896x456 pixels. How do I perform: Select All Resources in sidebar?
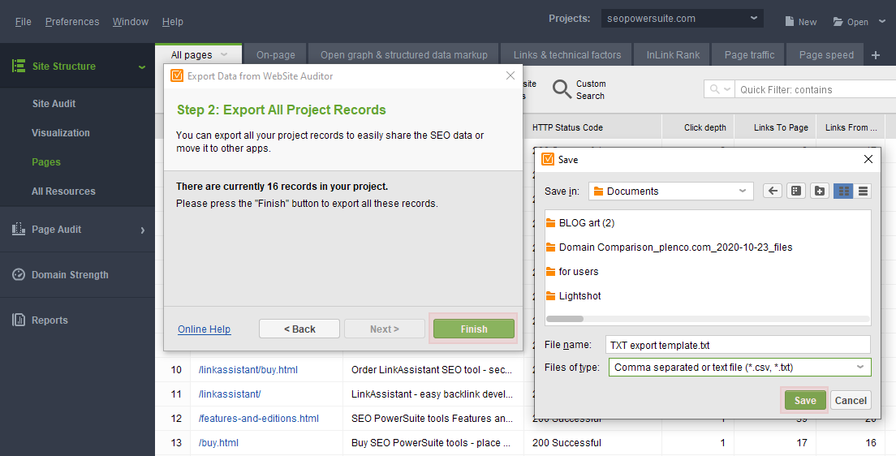tap(63, 191)
